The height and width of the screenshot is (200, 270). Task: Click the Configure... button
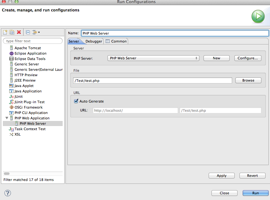pyautogui.click(x=248, y=58)
